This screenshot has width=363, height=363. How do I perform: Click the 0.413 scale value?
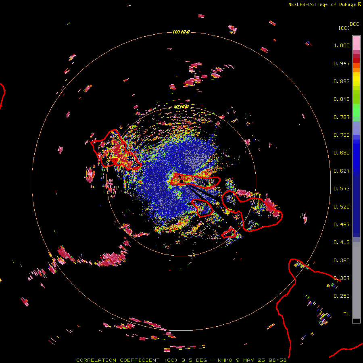342,242
